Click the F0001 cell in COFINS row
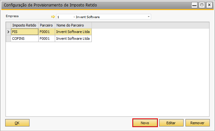Screen dimensions: 215x131 point(47,38)
